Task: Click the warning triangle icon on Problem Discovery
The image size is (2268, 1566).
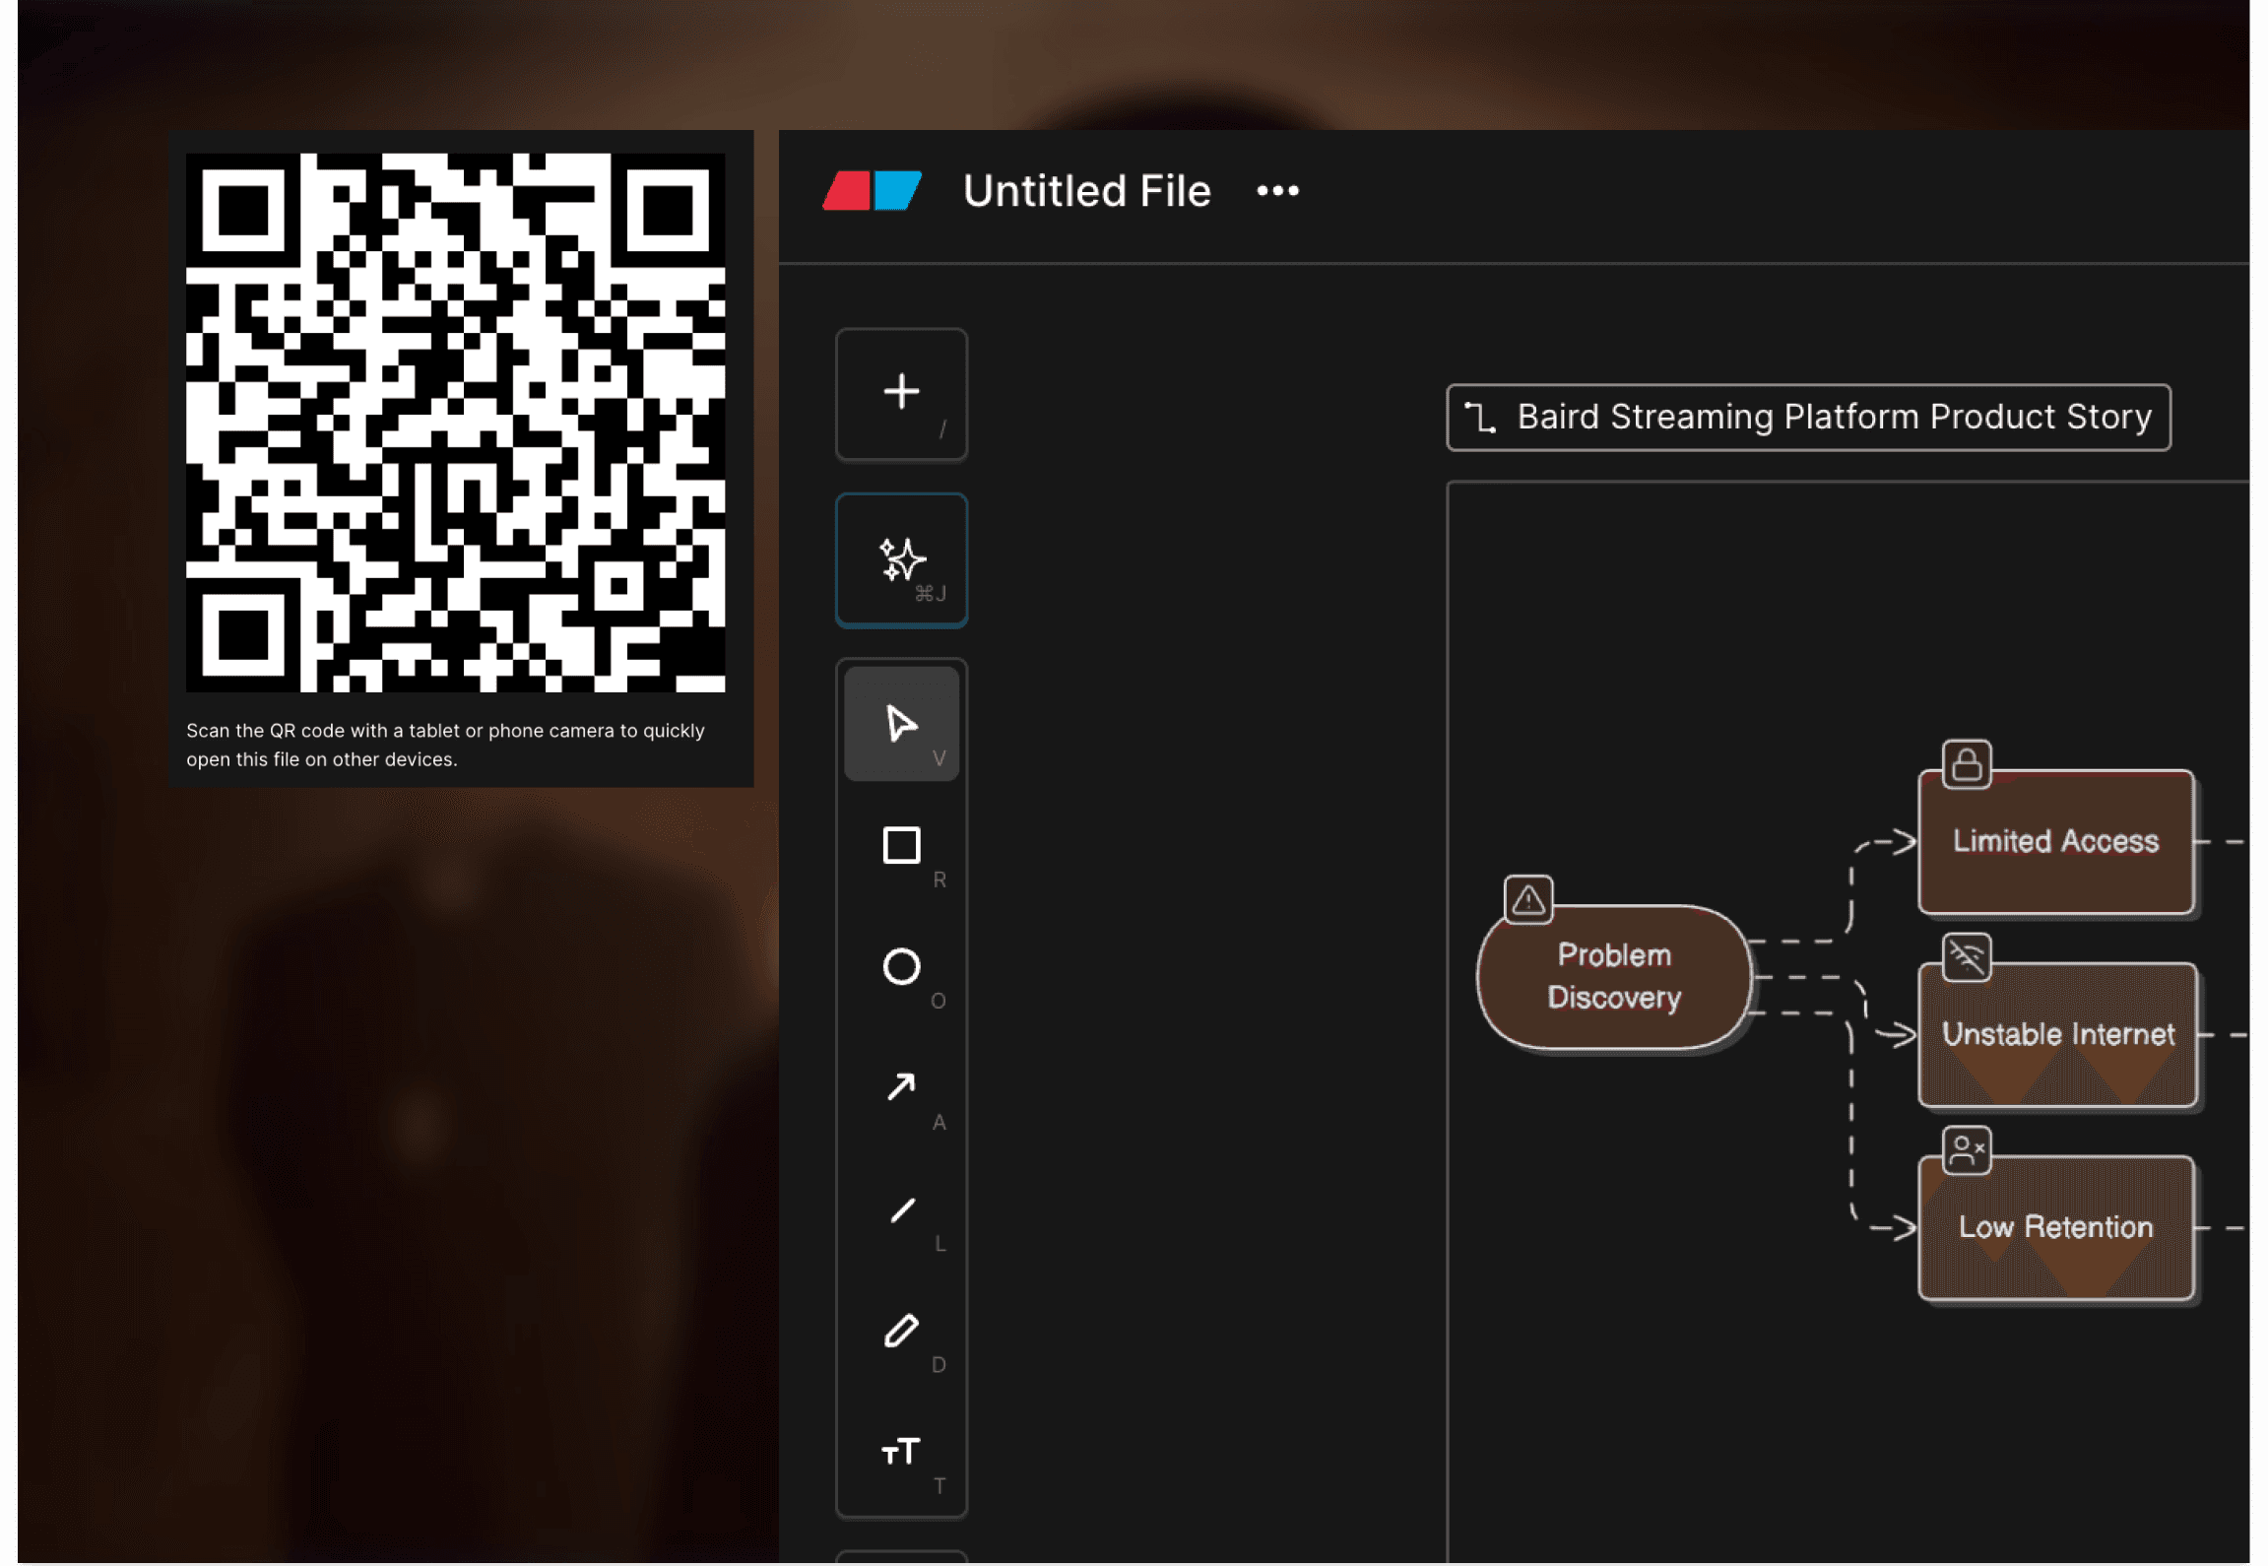Action: click(x=1528, y=899)
